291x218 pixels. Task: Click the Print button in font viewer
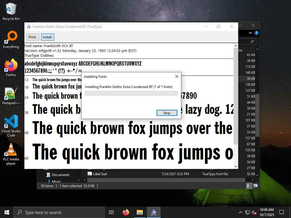coord(32,37)
